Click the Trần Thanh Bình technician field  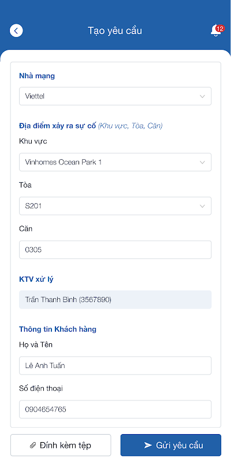[115, 300]
